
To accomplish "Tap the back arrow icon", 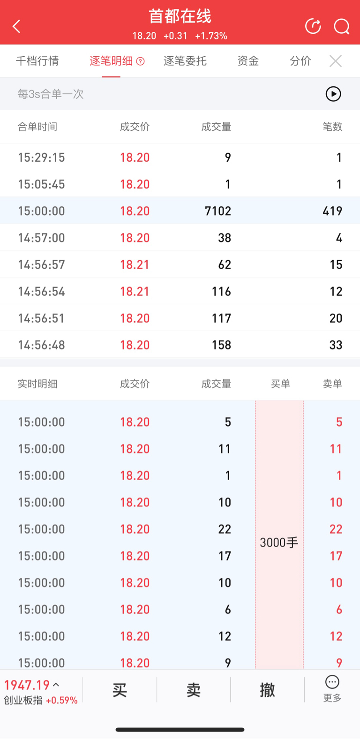I will click(x=17, y=26).
